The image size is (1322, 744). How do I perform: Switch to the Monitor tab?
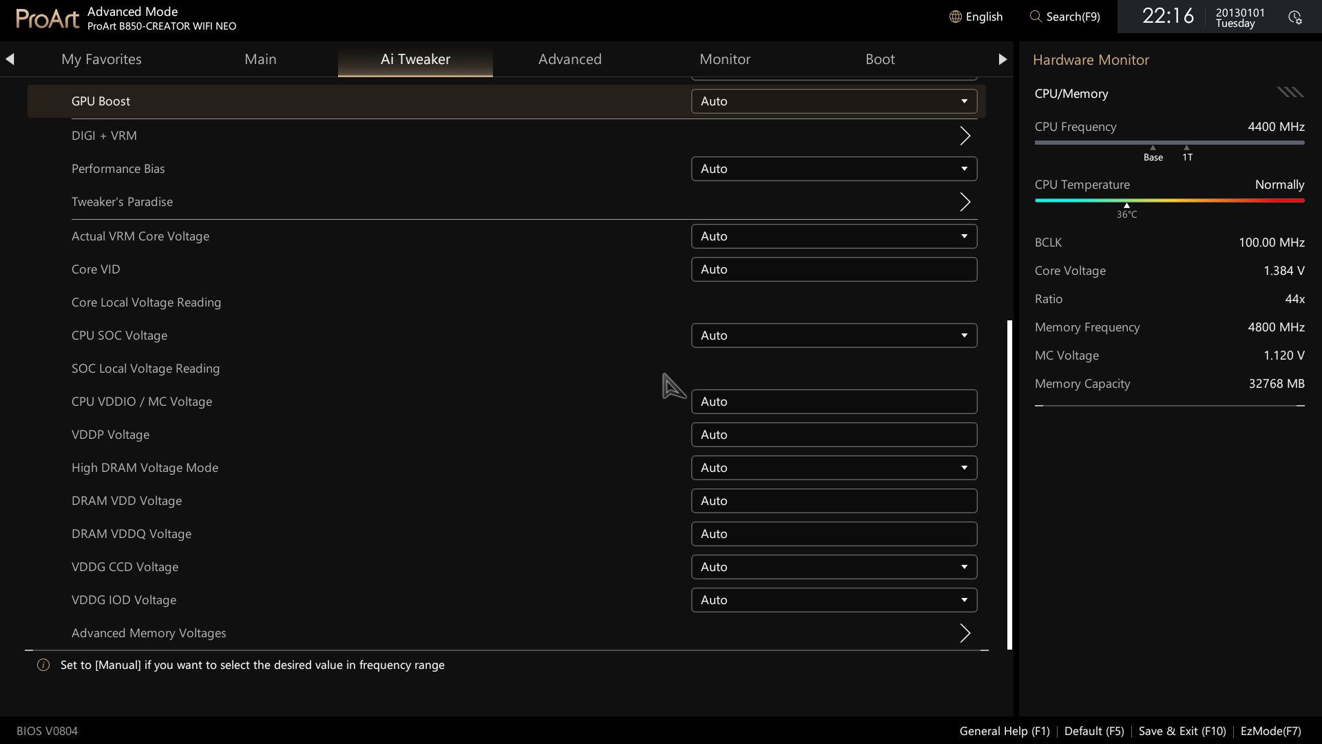click(725, 59)
